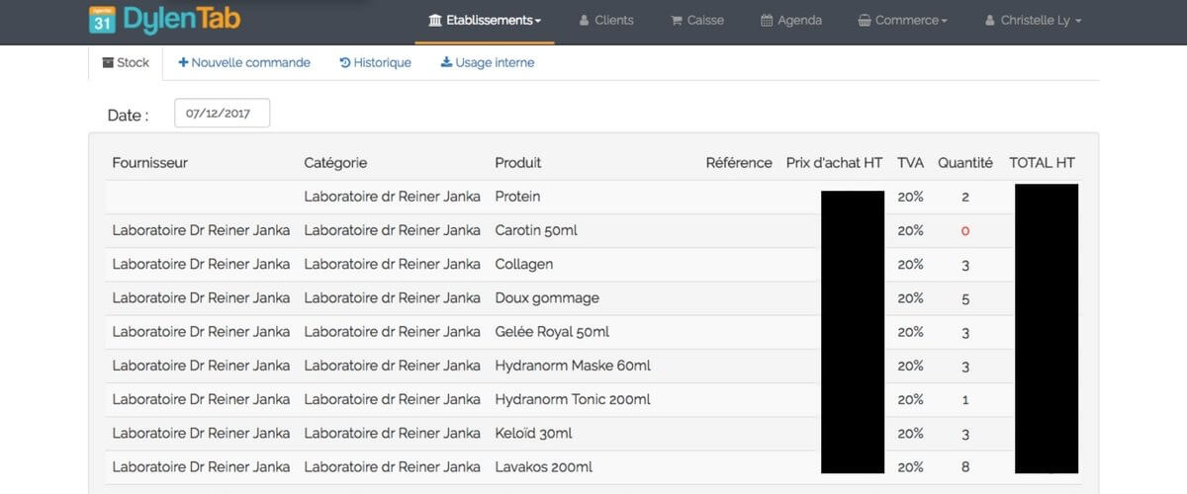Viewport: 1187px width, 494px height.
Task: Click the user icon beside Christelle Ly
Action: [x=990, y=20]
